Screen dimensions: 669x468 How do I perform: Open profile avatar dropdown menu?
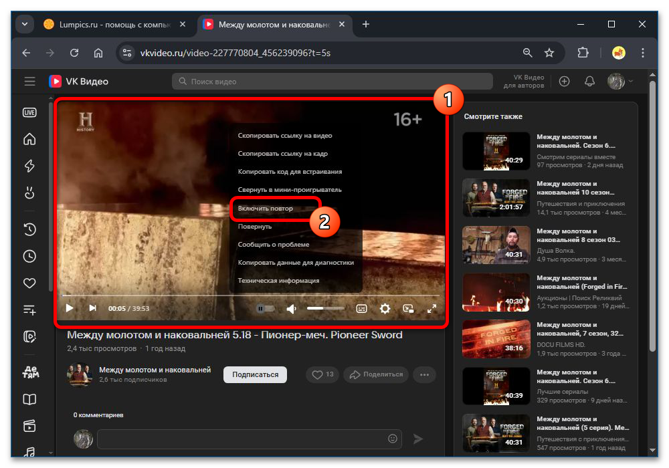[619, 81]
